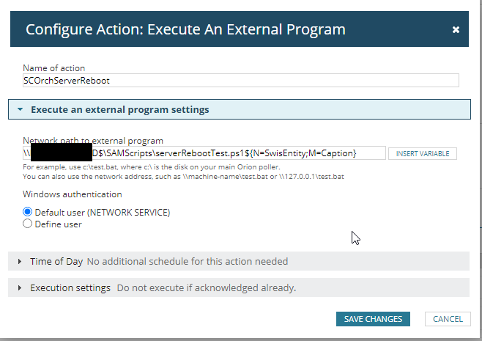Click 'No additional schedule for this action needed'

[188, 261]
